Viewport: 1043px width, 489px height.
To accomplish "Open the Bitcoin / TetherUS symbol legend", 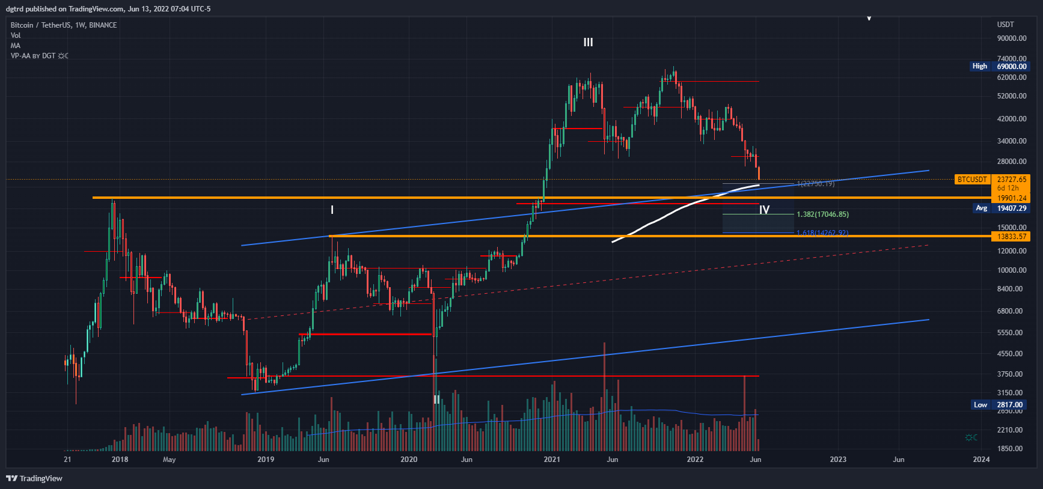I will (x=64, y=25).
